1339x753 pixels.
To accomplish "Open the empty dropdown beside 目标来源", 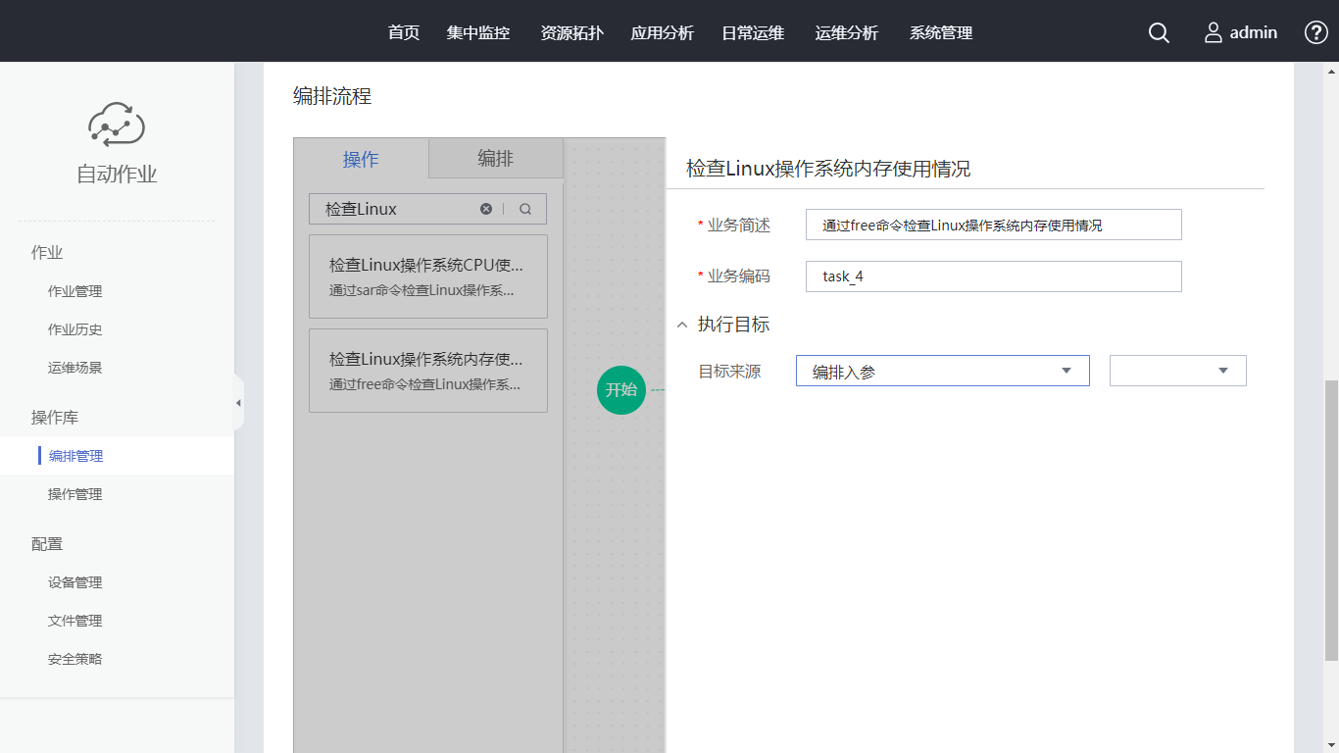I will (x=1177, y=371).
